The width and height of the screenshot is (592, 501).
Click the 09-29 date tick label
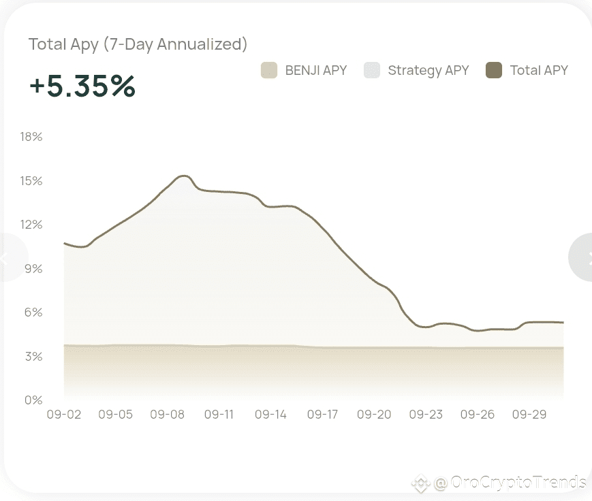click(529, 414)
